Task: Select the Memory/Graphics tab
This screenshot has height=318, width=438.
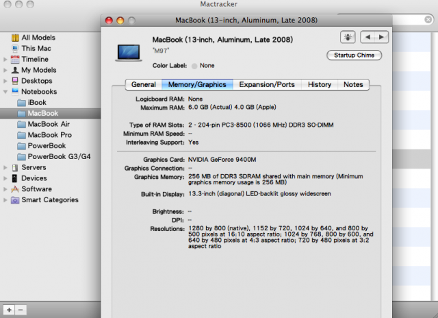Action: pos(197,84)
